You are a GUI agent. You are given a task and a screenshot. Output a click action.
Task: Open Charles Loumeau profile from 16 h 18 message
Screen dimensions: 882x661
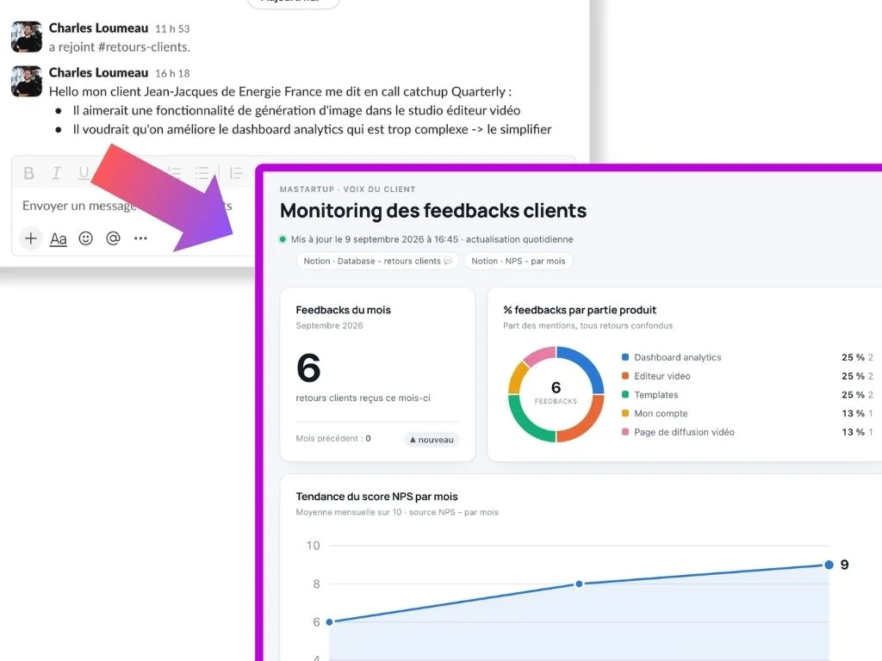tap(98, 72)
